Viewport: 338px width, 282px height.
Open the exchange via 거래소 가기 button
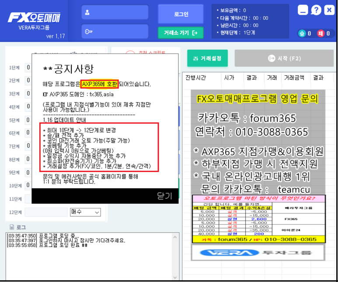pos(181,33)
